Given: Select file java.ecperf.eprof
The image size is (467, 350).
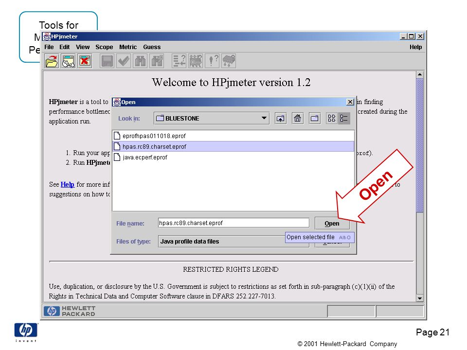Looking at the screenshot, I should coord(233,157).
